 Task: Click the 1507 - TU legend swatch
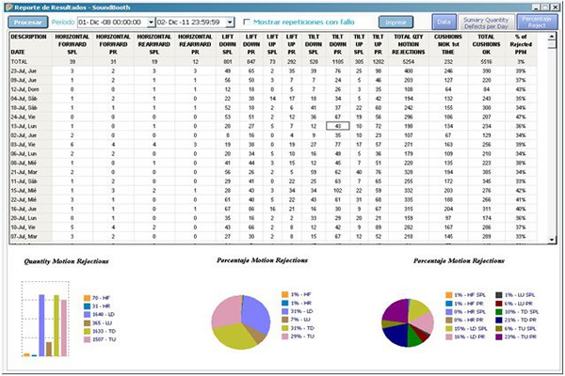pyautogui.click(x=86, y=339)
